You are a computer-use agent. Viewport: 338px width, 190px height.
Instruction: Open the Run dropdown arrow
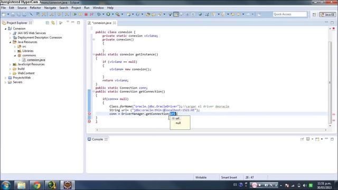(112, 14)
